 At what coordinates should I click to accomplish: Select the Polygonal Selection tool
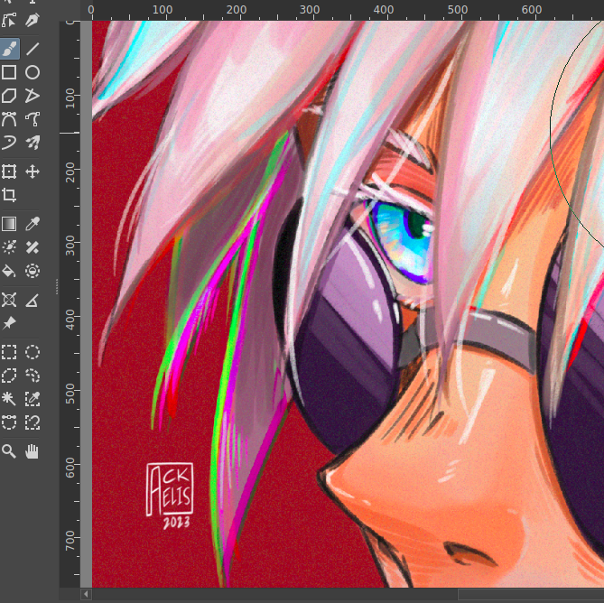coord(9,376)
